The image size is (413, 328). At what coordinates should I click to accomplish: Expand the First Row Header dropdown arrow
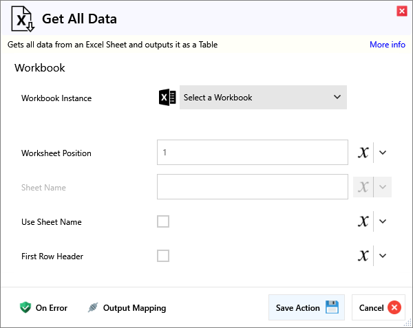(383, 256)
